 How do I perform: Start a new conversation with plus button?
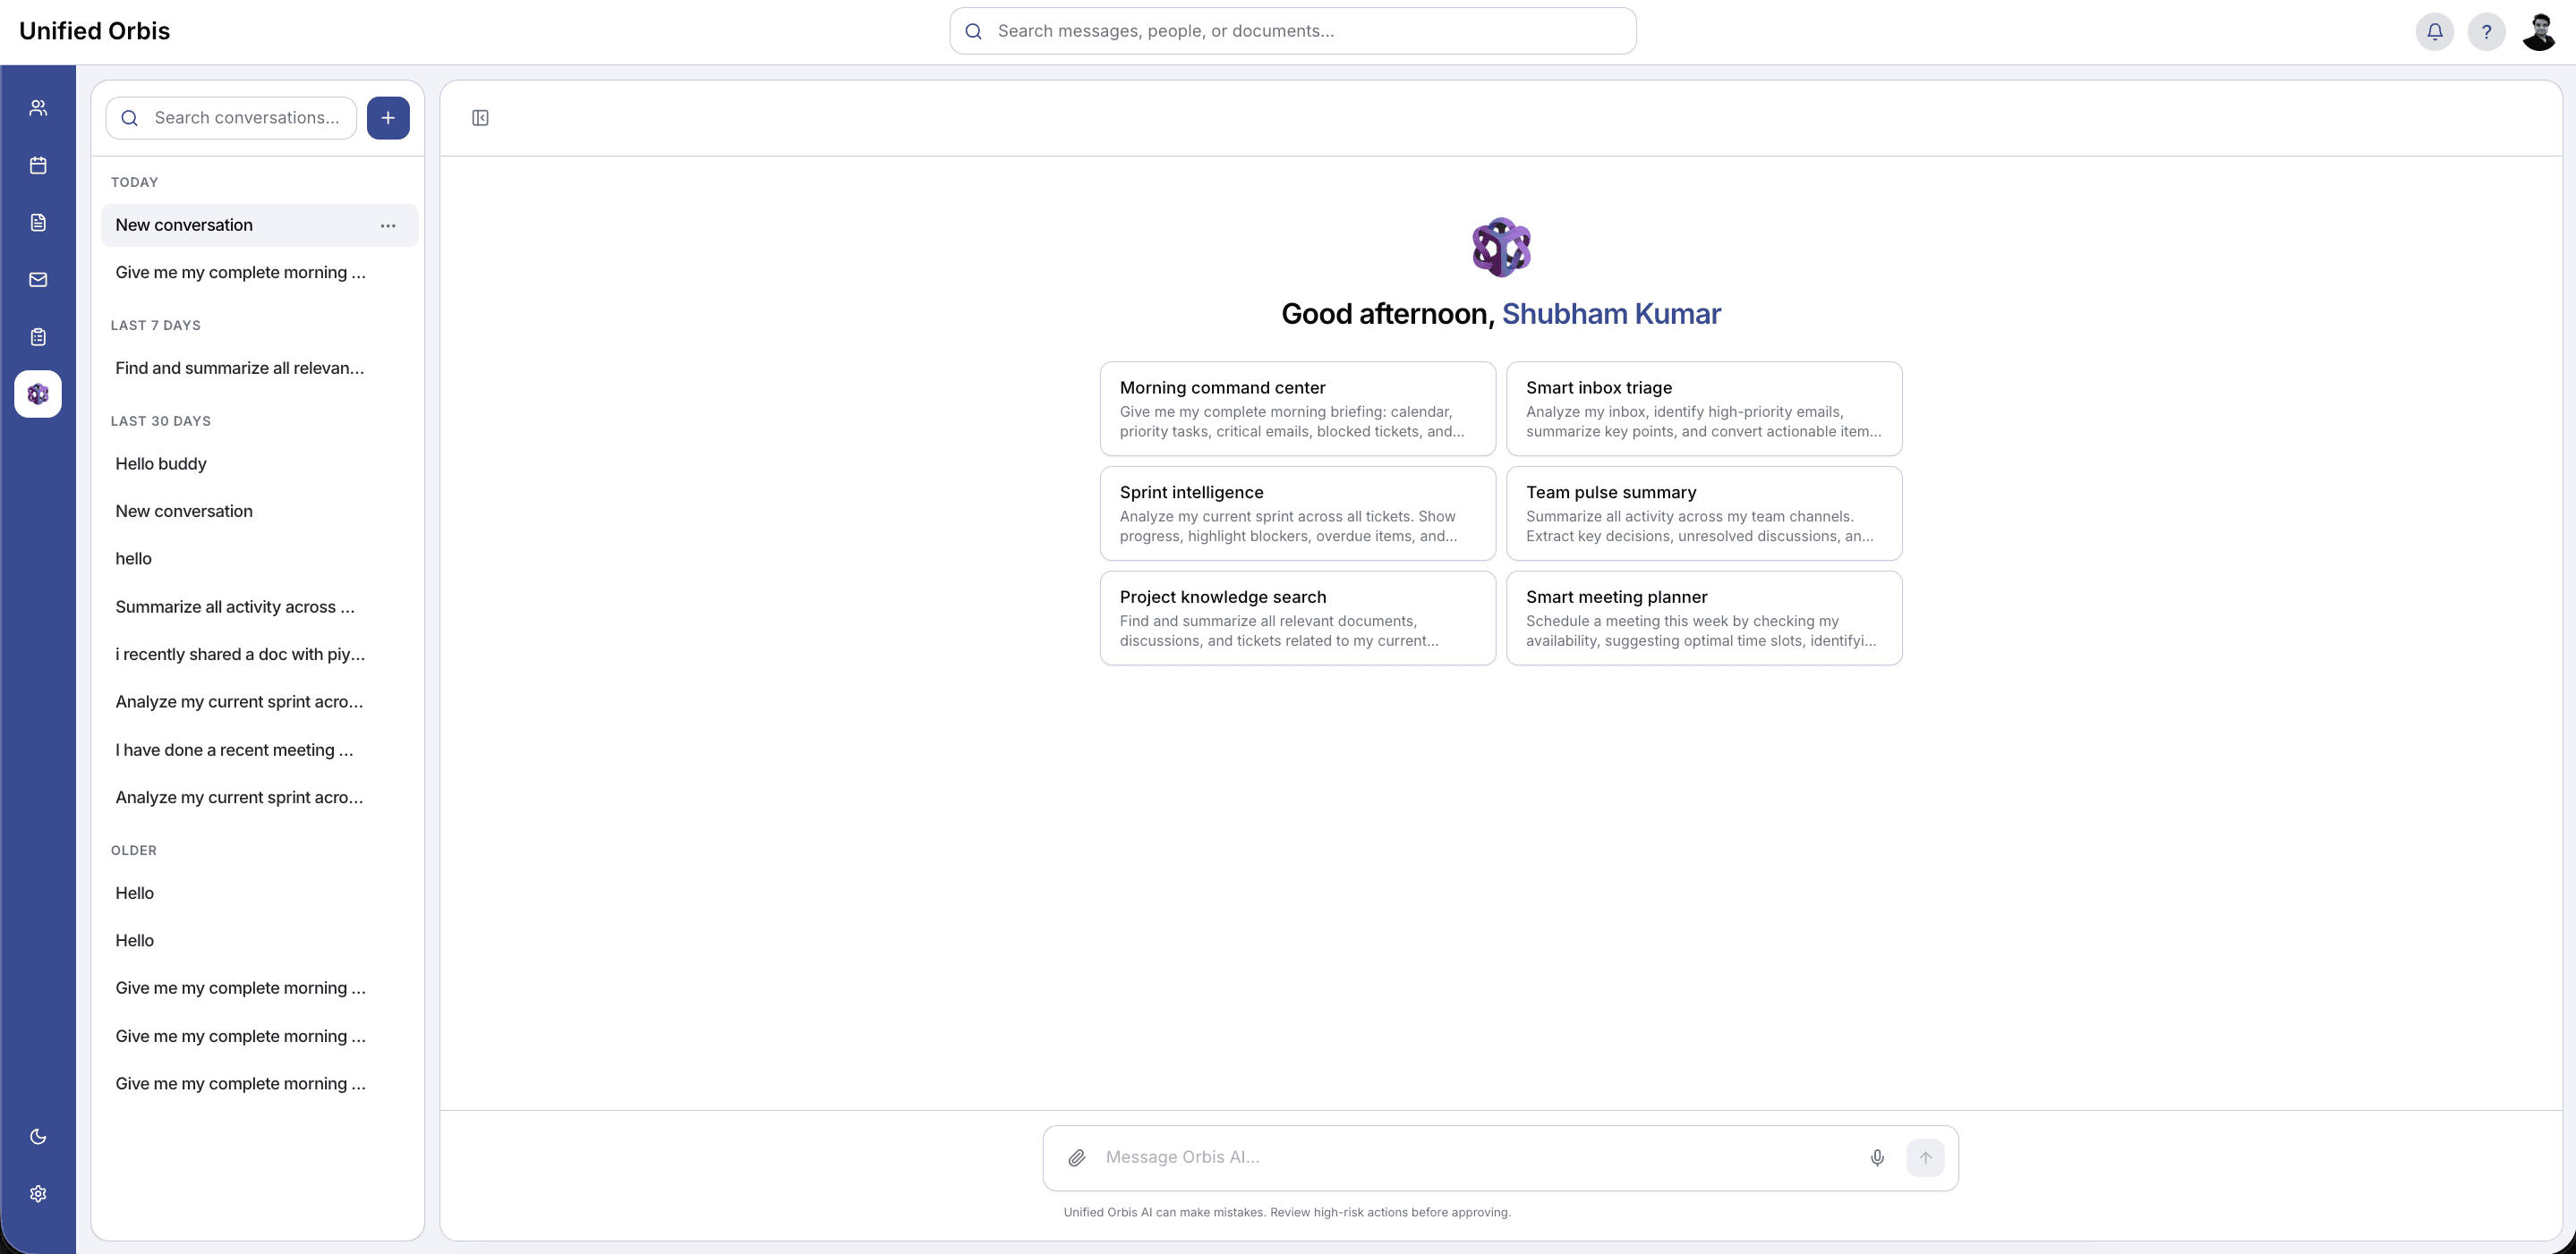(x=388, y=118)
